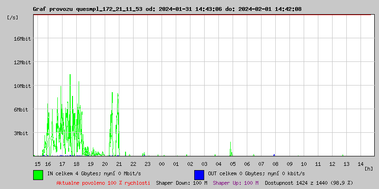The height and width of the screenshot is (189, 379).
Task: Select the 3Mbit y-axis label
Action: [x=23, y=133]
